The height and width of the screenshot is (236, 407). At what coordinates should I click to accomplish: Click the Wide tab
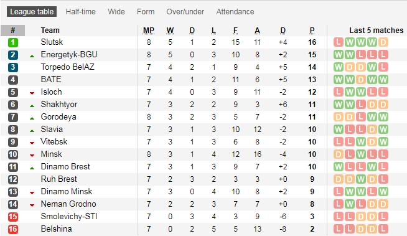[x=116, y=12]
